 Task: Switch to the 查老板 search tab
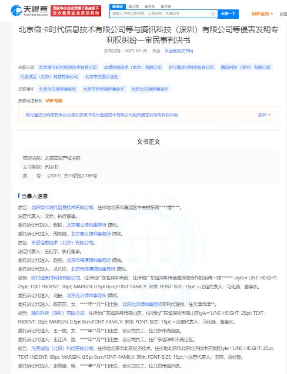click(150, 6)
